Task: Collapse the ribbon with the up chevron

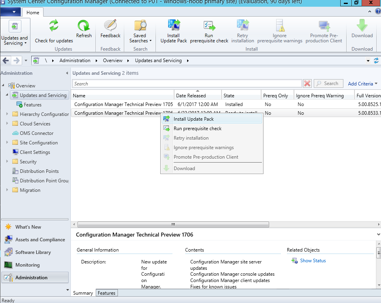Action: click(x=370, y=11)
